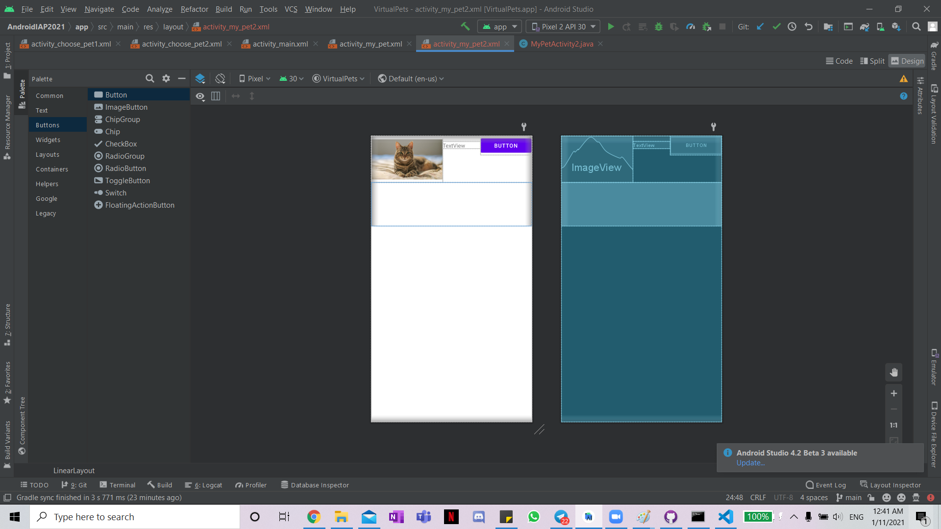Open the Refactor menu

pos(194,9)
